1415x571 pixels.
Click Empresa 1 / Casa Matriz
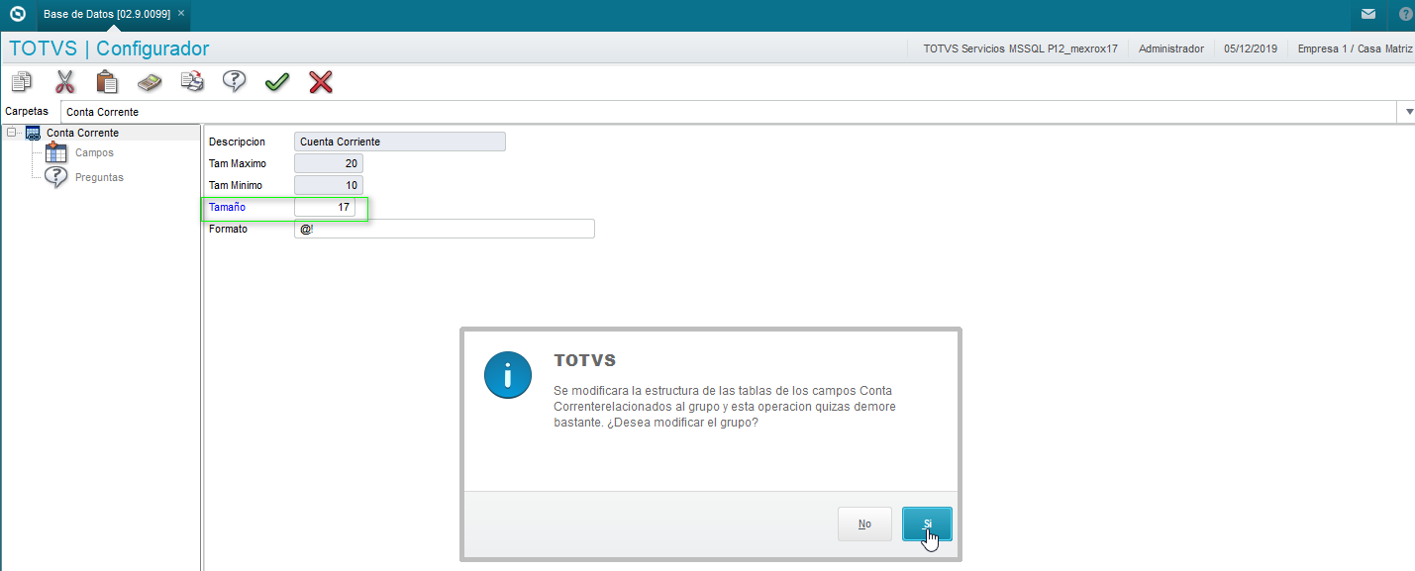[x=1355, y=48]
